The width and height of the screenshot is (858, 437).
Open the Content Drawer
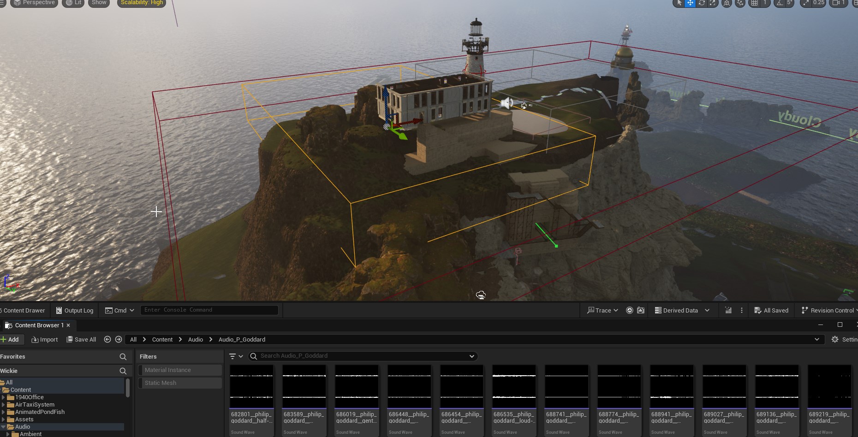[x=23, y=310]
